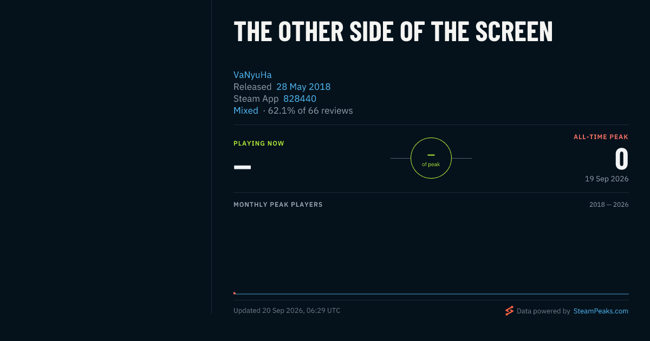Image resolution: width=650 pixels, height=341 pixels.
Task: Click the game title heading
Action: click(x=393, y=31)
